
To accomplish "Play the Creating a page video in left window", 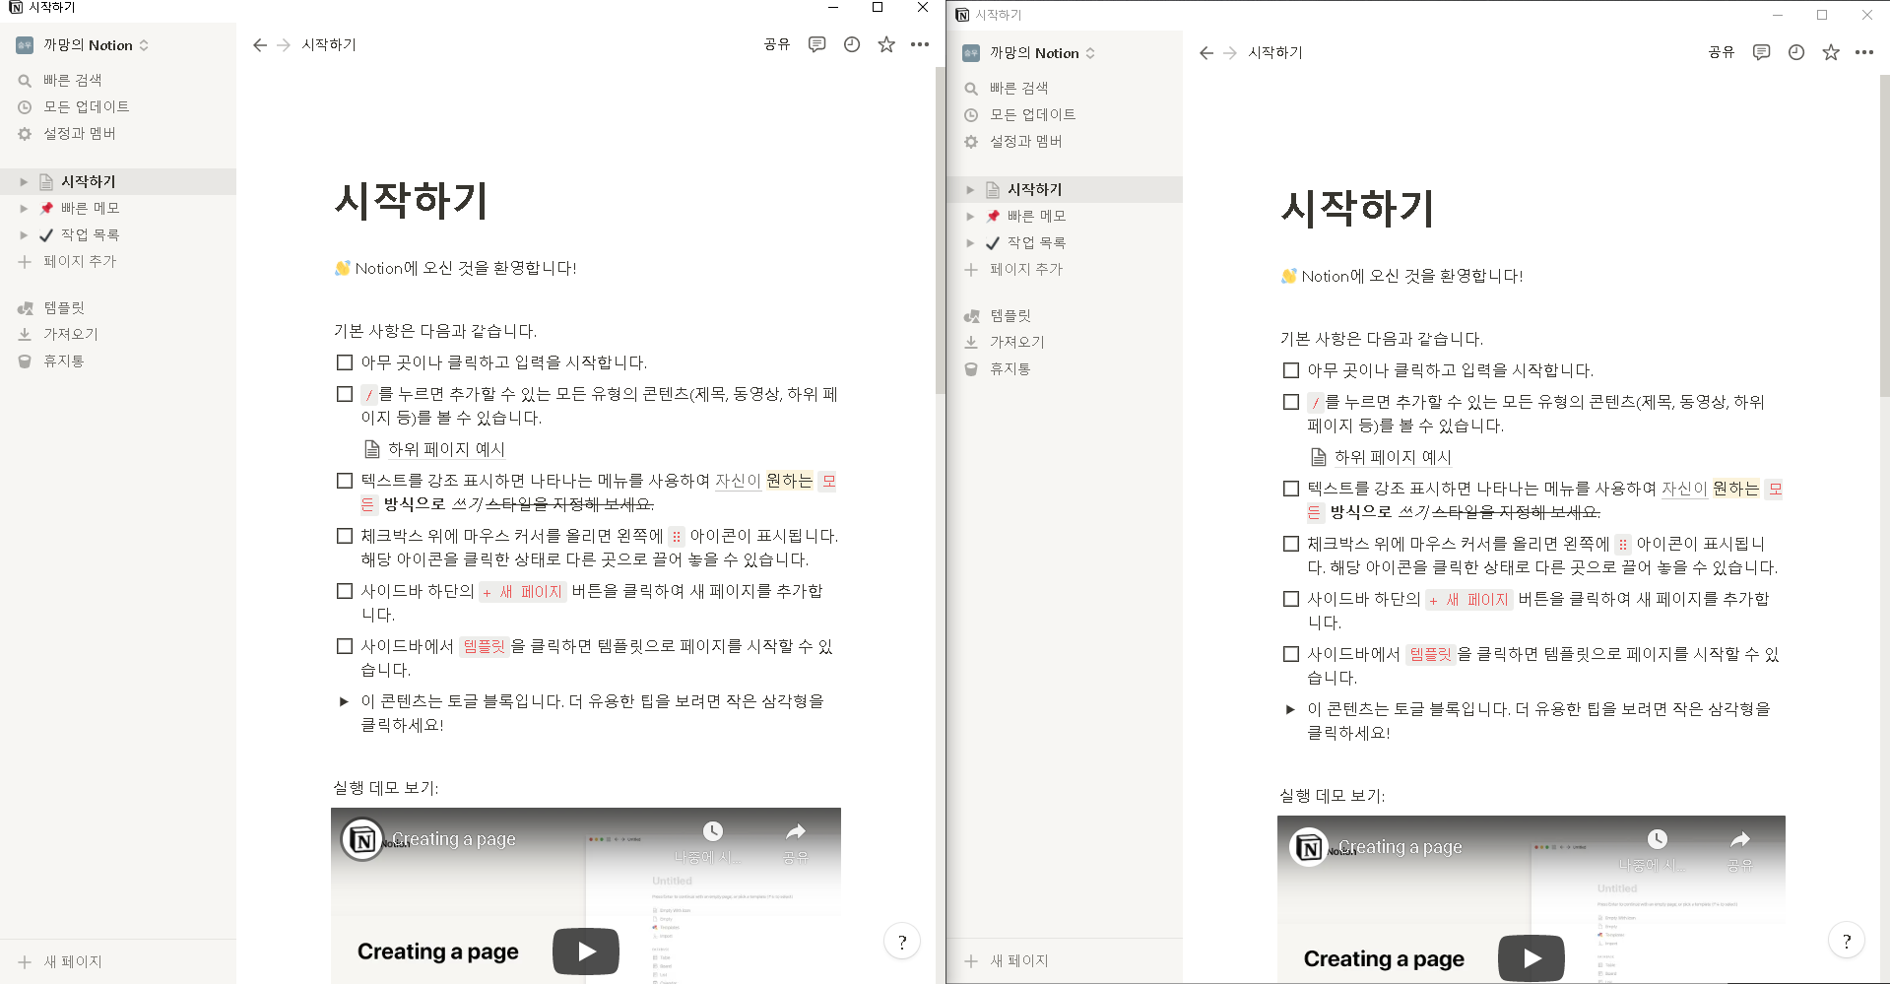I will [x=586, y=951].
